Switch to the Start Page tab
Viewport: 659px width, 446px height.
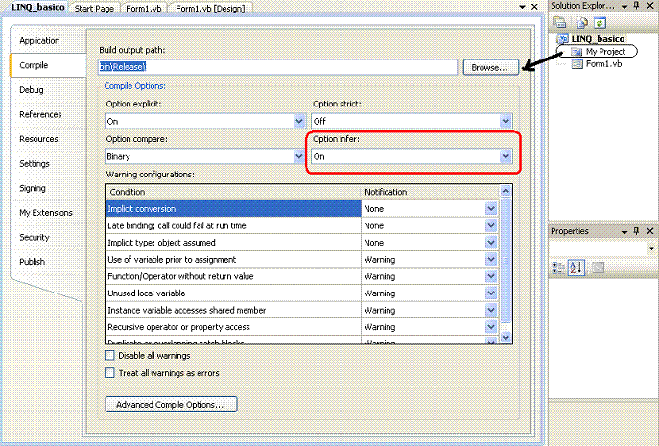(94, 8)
